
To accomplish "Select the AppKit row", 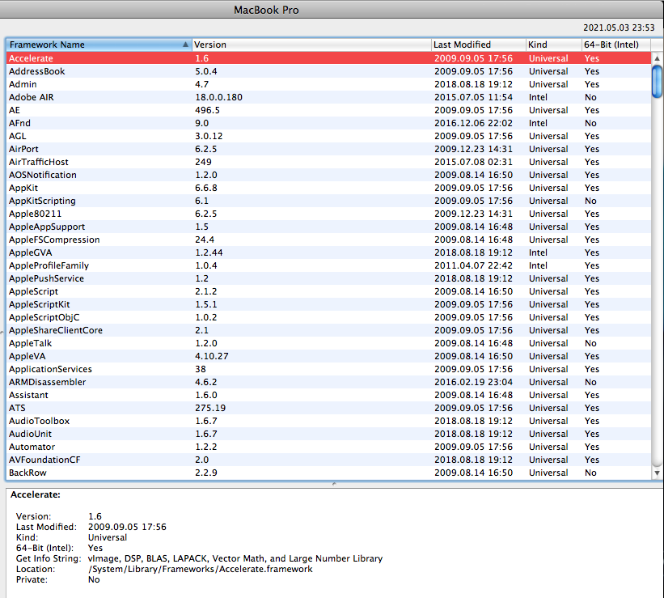I will pos(328,188).
